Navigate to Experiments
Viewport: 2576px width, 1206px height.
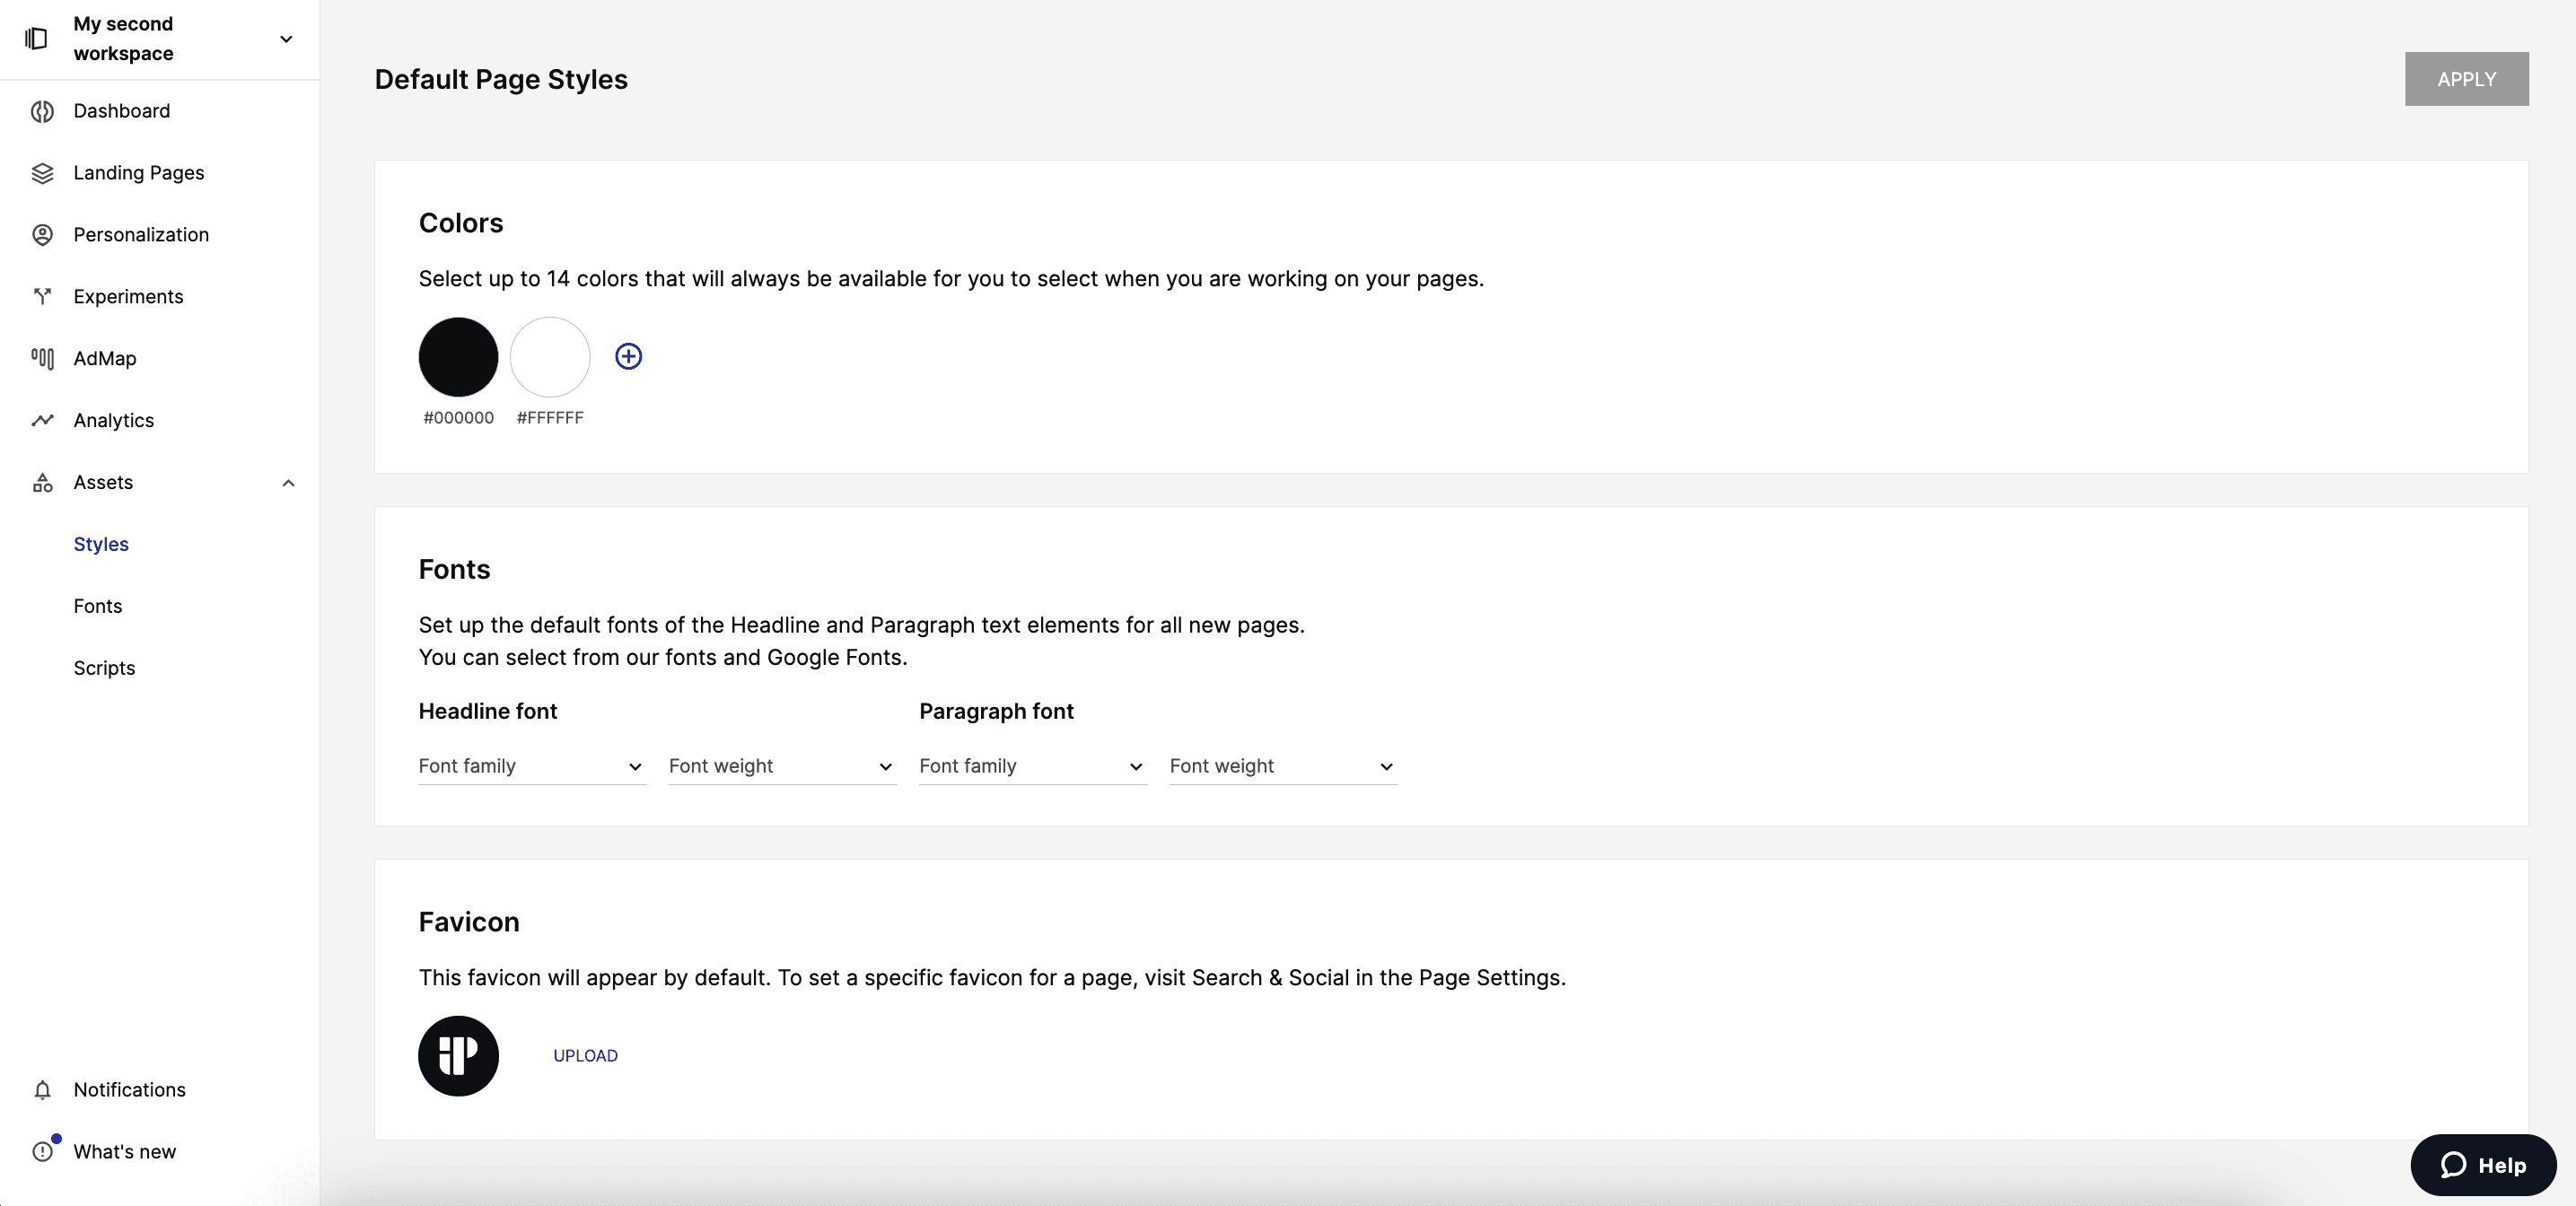click(x=128, y=297)
